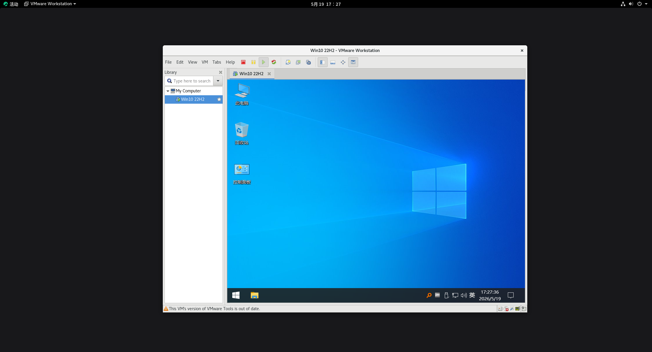Image resolution: width=652 pixels, height=352 pixels.
Task: Click the 英 input method indicator
Action: 472,295
